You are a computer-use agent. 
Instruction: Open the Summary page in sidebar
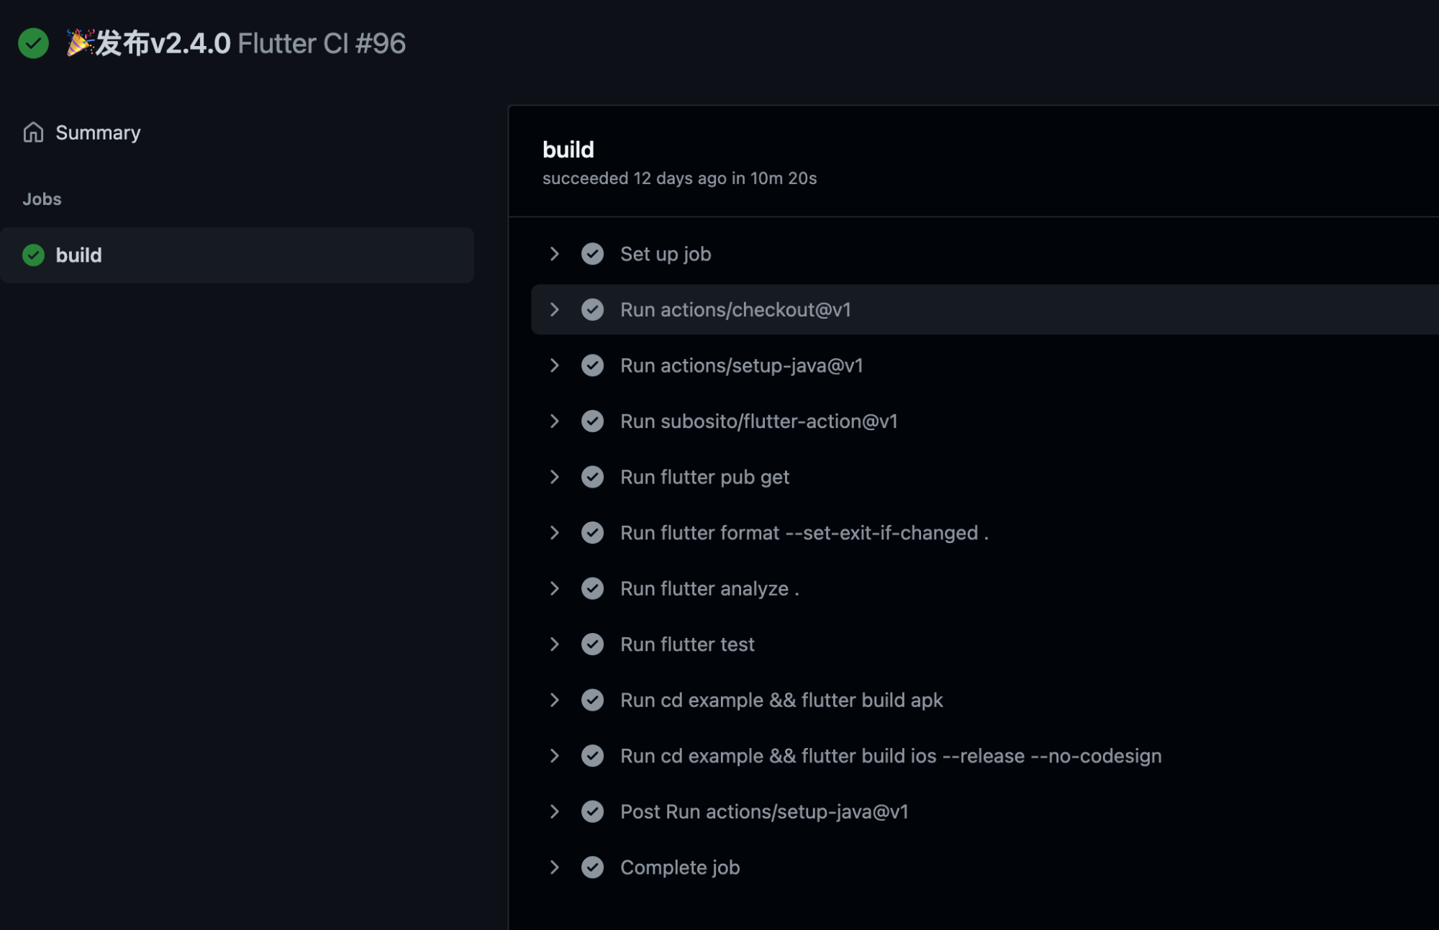click(98, 132)
